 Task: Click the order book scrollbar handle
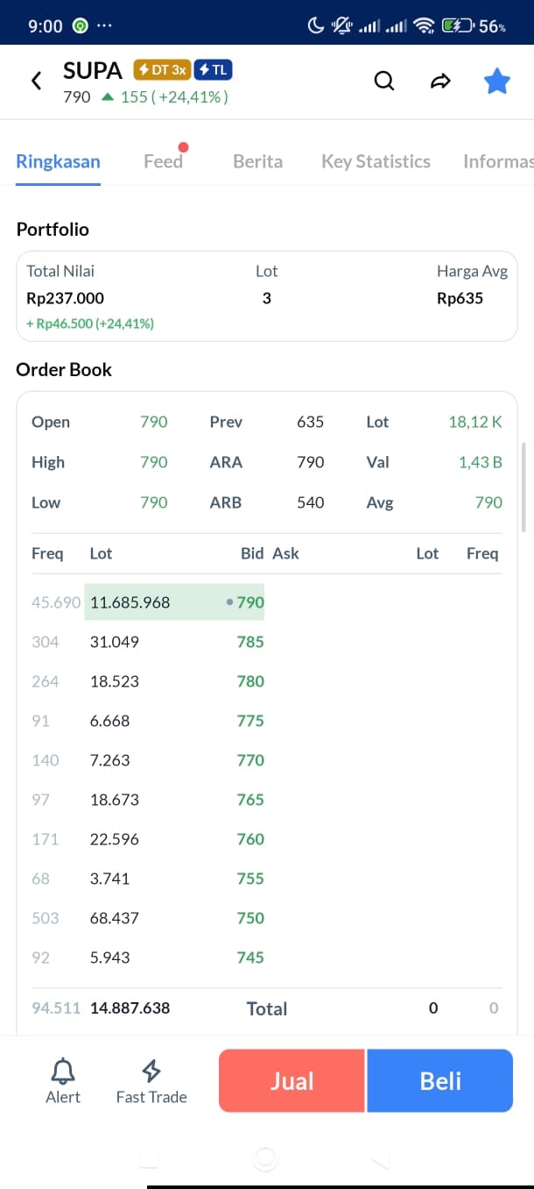pos(523,488)
